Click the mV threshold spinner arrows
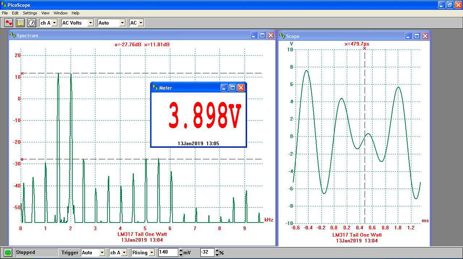Viewport: 463px width, 259px height. tap(181, 252)
